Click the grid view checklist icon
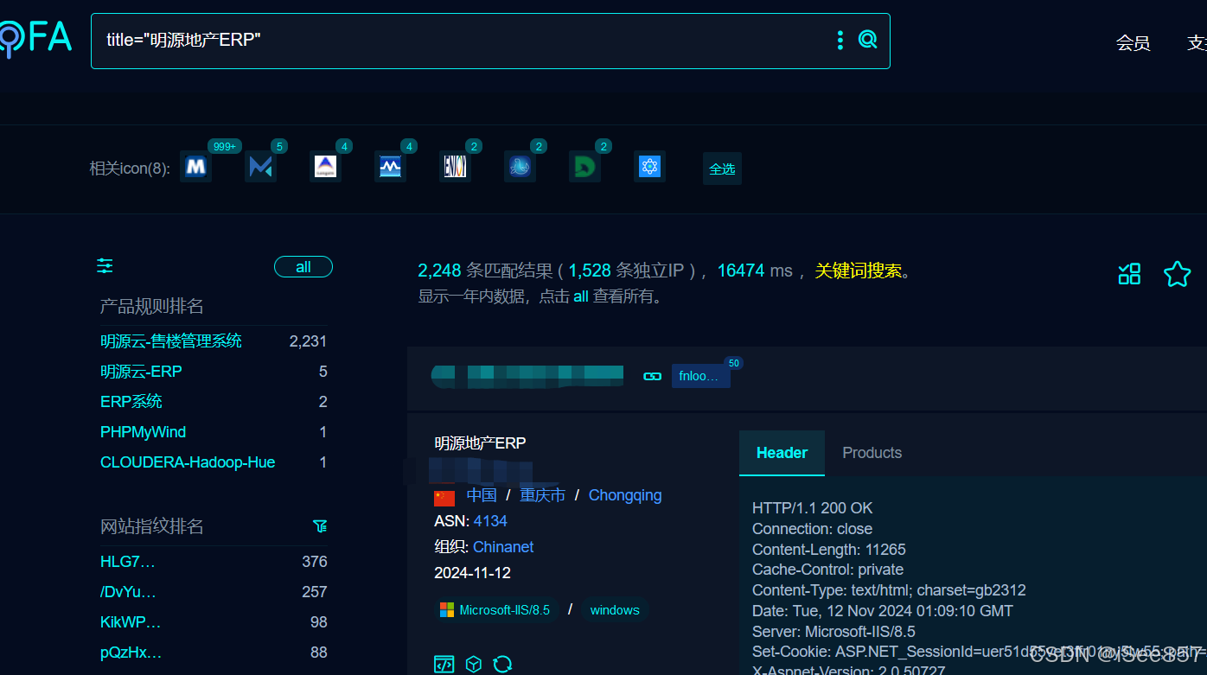 (1129, 274)
